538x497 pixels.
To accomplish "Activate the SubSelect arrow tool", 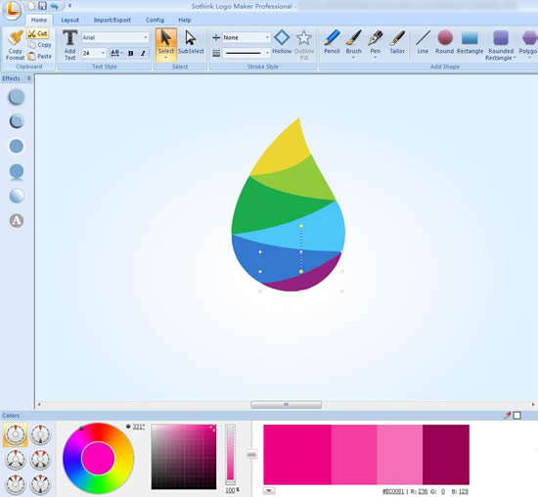I will click(191, 43).
